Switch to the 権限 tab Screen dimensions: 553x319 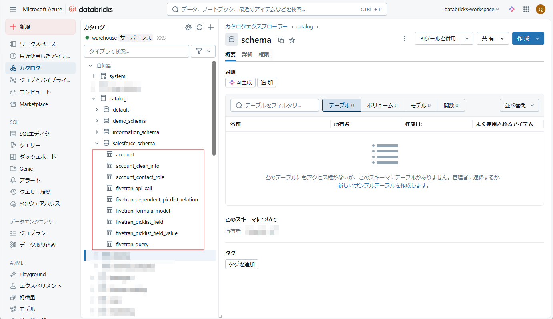264,55
